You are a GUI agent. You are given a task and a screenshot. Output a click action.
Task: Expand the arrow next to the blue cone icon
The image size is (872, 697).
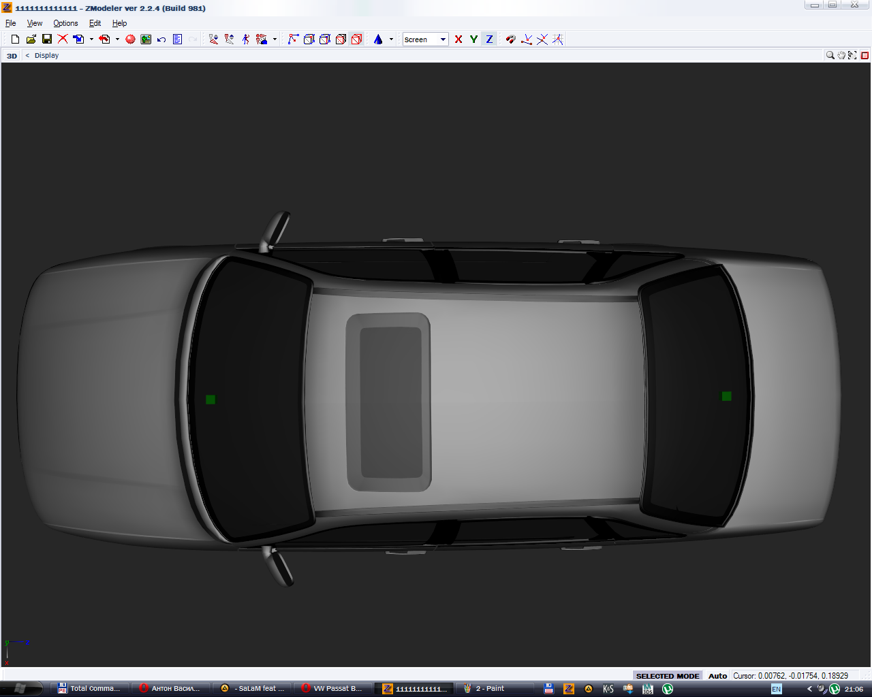point(391,39)
